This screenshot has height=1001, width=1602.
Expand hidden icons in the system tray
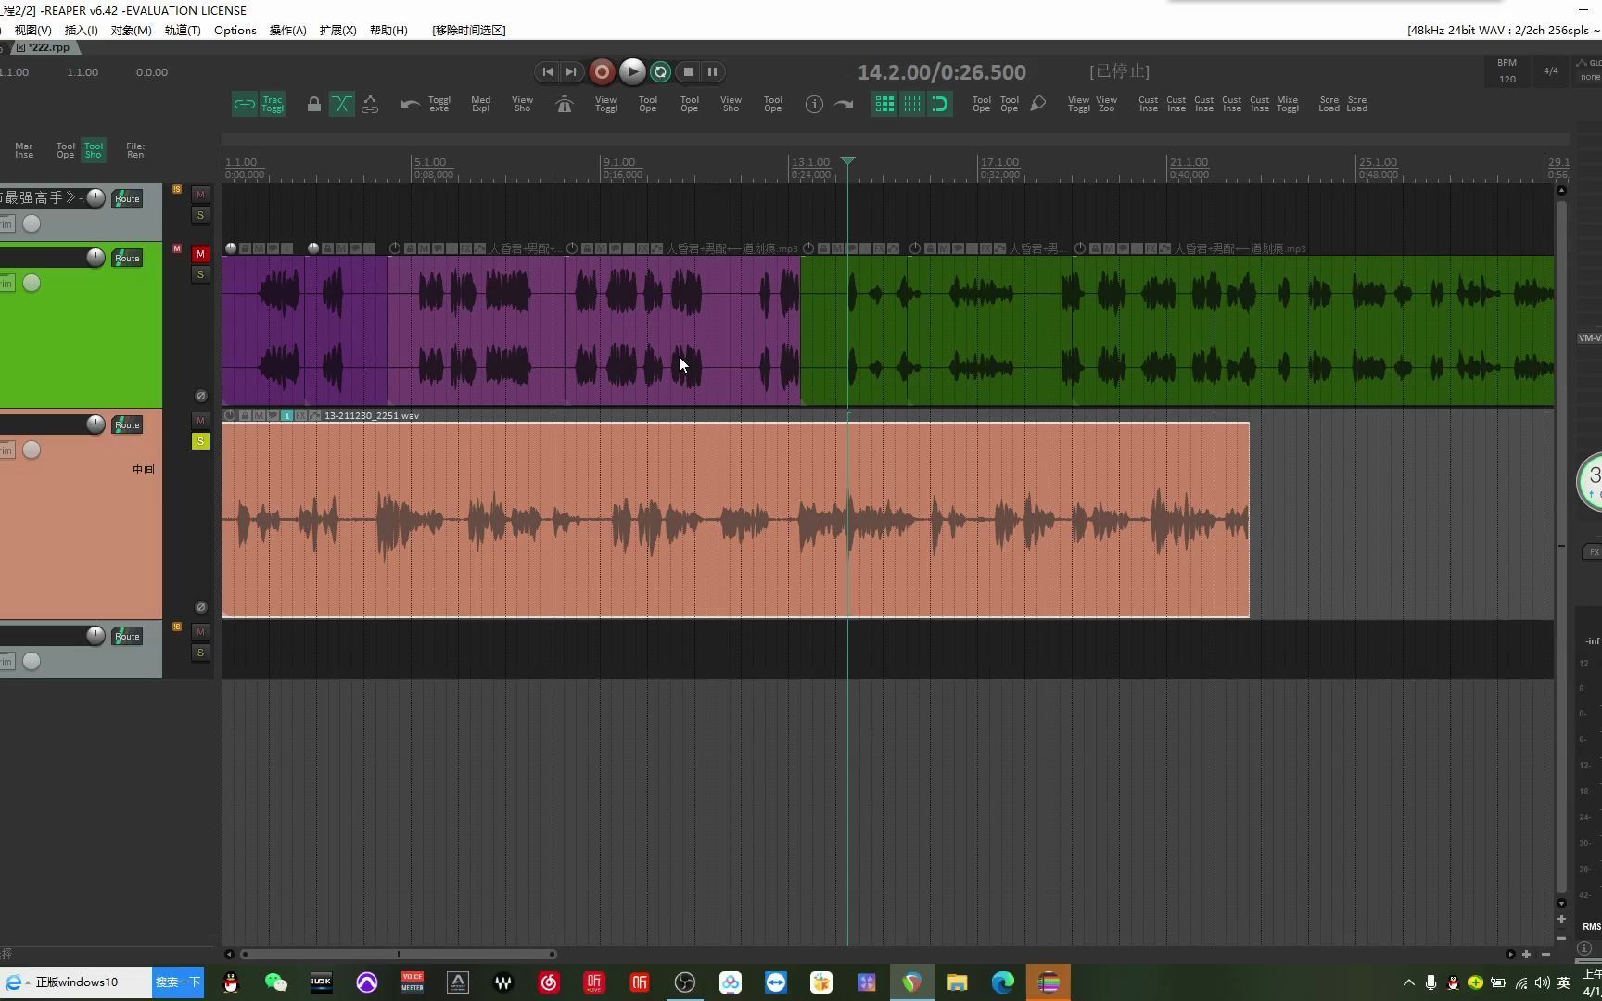(x=1408, y=982)
